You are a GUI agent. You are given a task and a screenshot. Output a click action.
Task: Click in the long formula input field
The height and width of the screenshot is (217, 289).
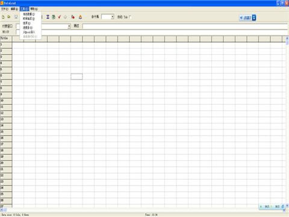185,26
